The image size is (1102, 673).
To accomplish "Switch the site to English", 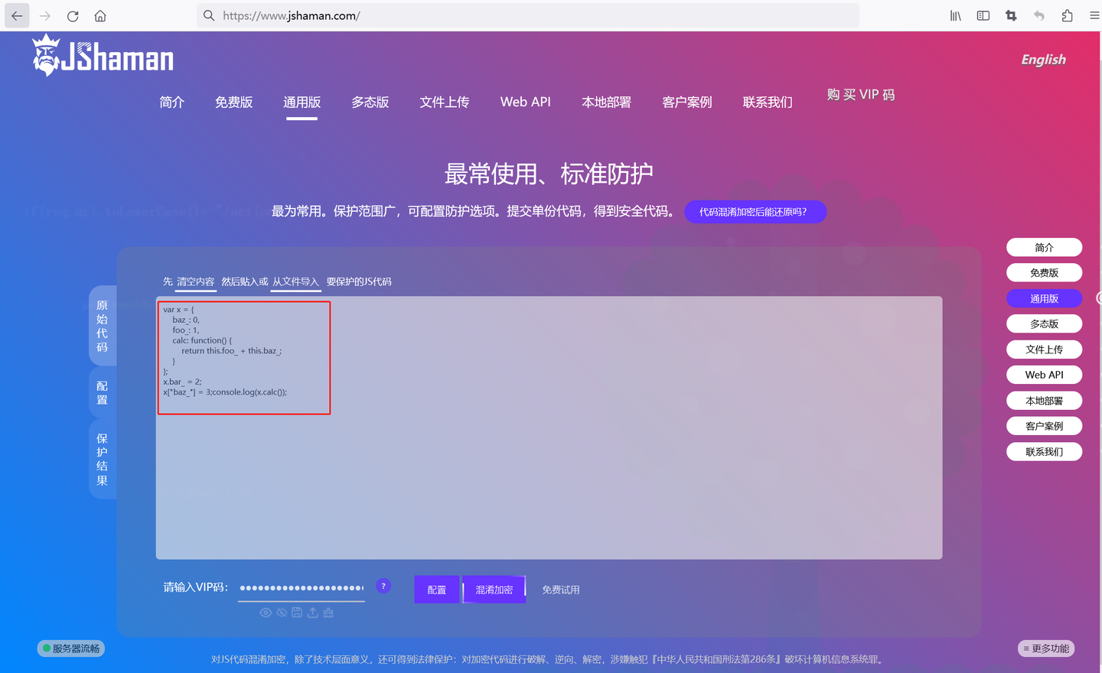I will point(1042,59).
